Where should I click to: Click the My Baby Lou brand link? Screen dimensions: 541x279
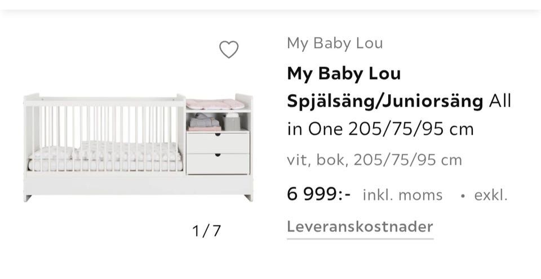click(x=335, y=43)
